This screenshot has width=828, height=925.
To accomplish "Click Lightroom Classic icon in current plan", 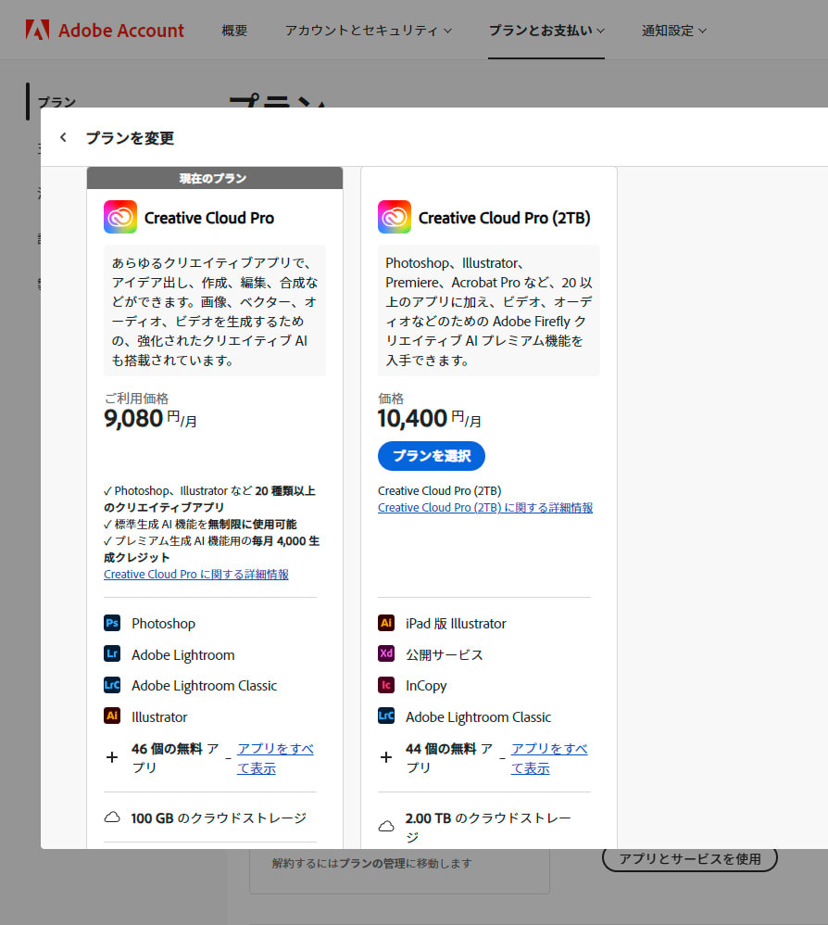I will pos(112,685).
